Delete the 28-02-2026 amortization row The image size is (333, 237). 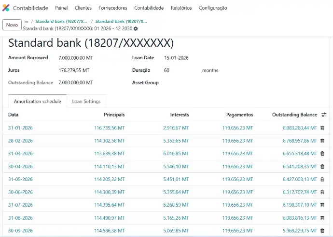tap(322, 141)
